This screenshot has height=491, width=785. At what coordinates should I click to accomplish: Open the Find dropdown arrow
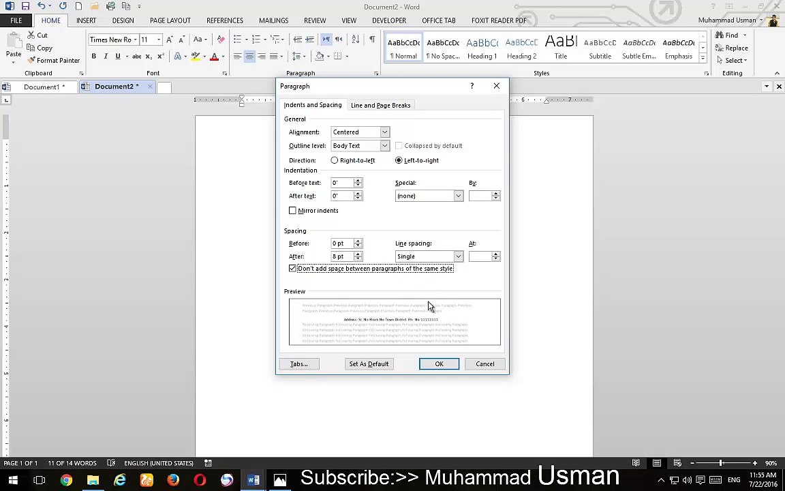click(x=744, y=35)
